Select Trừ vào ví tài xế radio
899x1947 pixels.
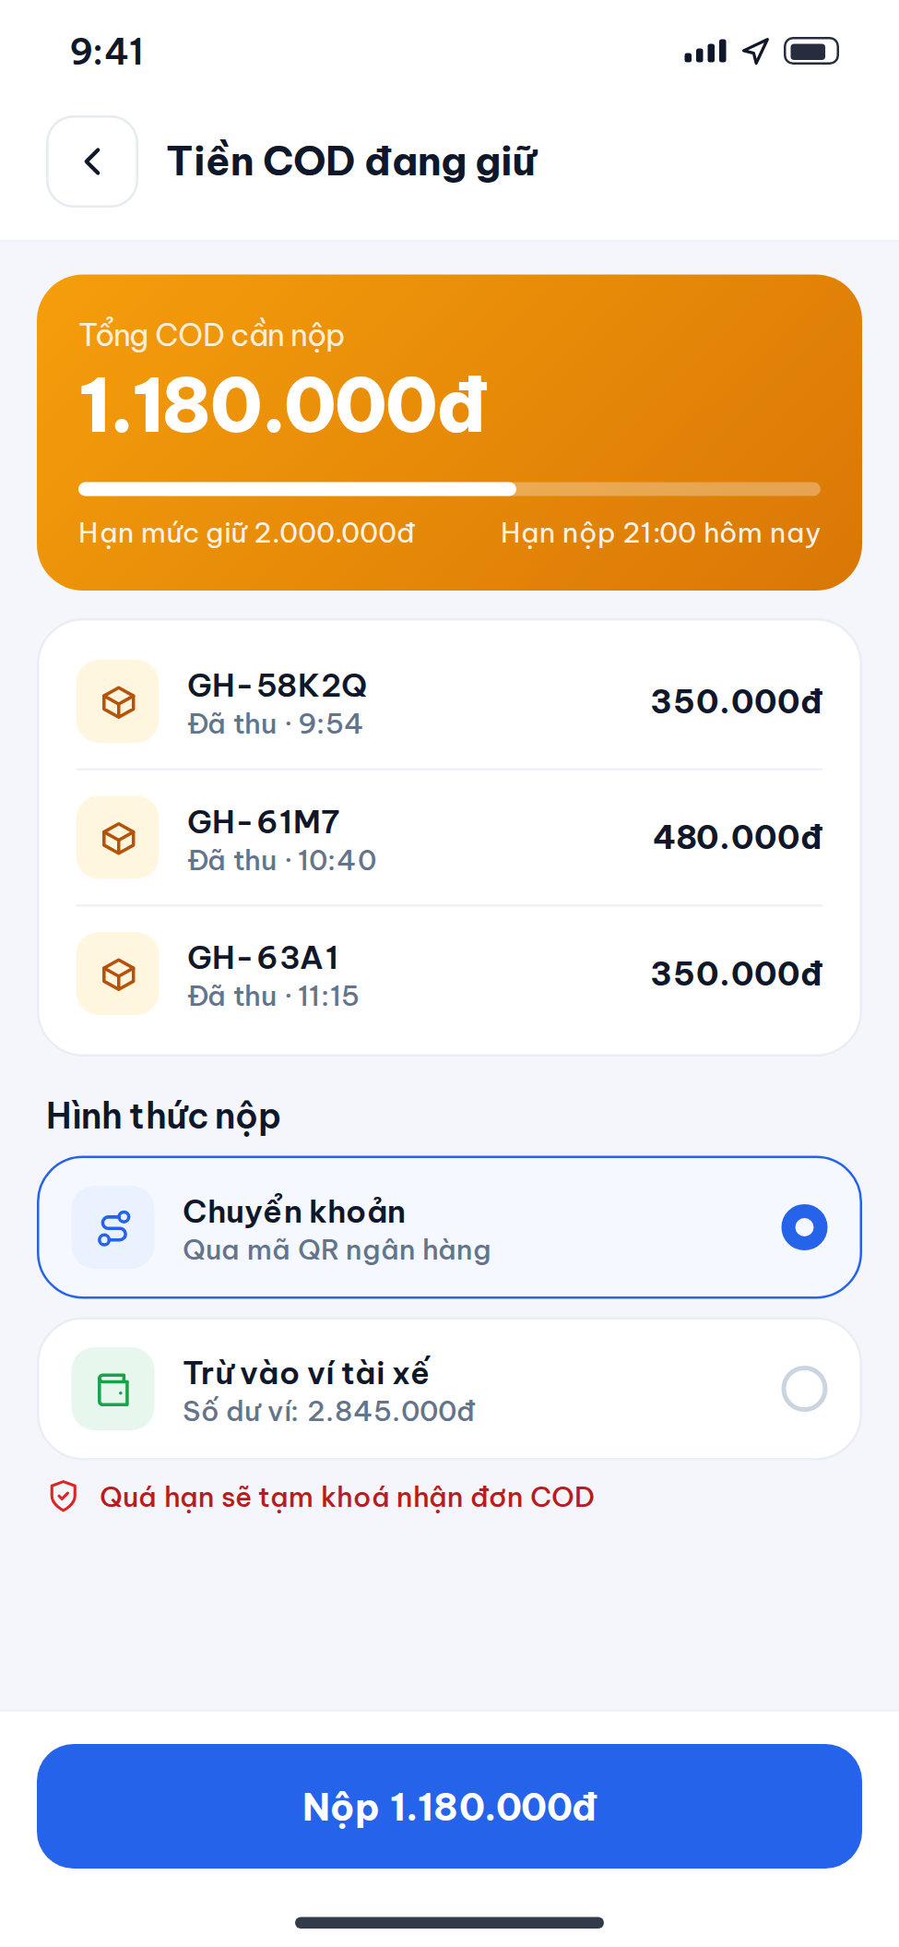point(804,1389)
